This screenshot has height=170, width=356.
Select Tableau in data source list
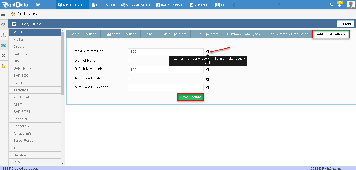[x=35, y=148]
